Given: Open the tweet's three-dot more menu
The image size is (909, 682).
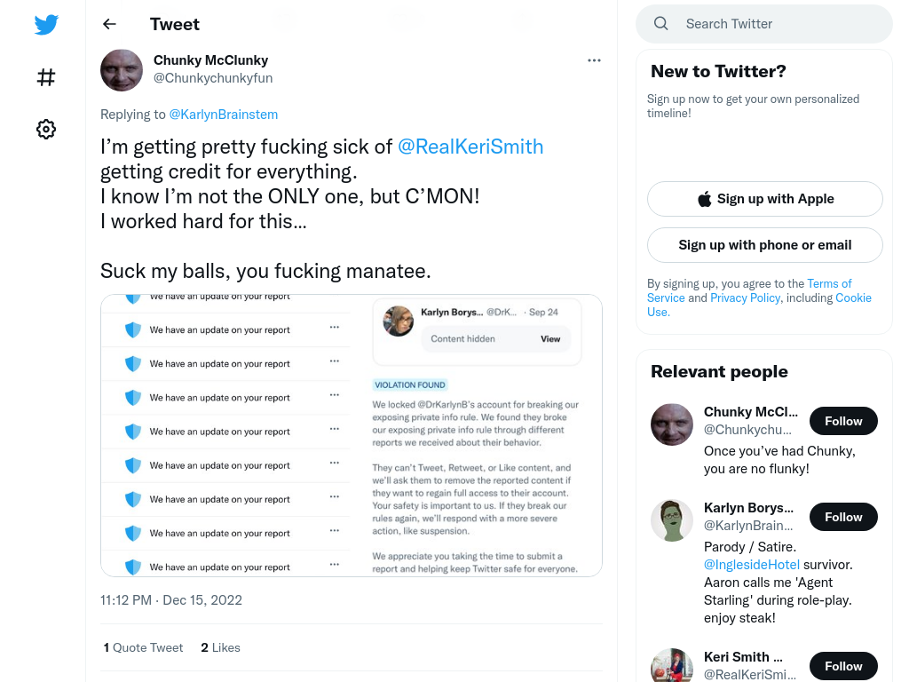Looking at the screenshot, I should click(594, 60).
